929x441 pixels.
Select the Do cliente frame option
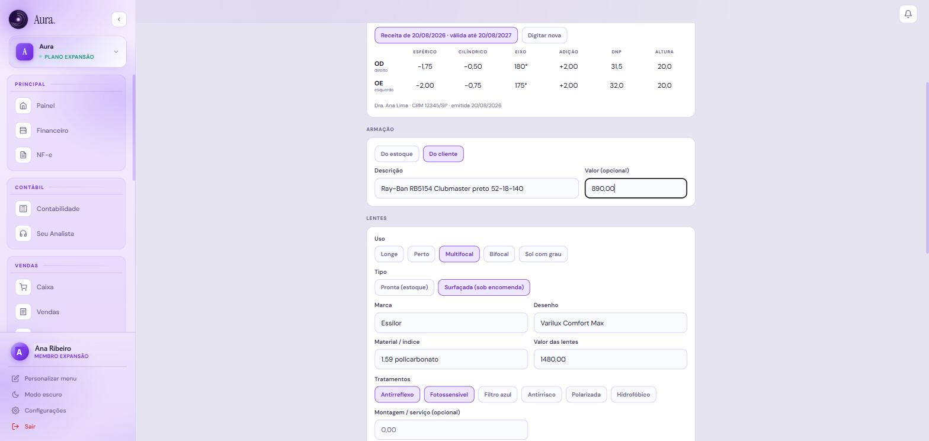tap(443, 154)
